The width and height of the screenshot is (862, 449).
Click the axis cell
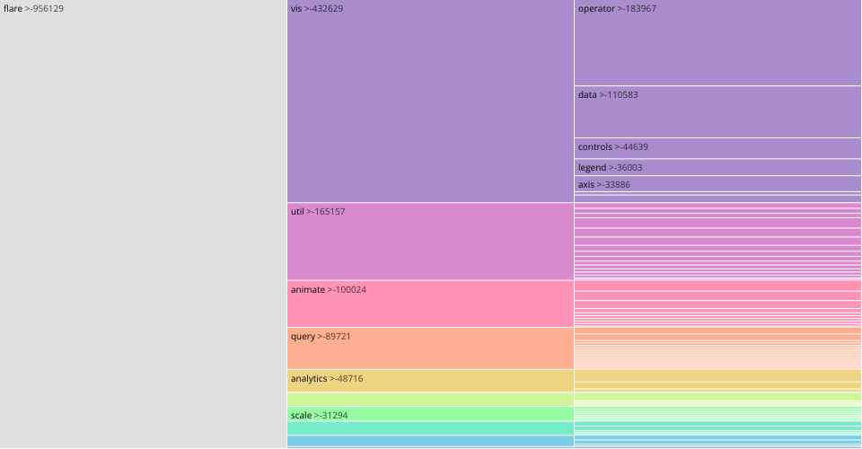717,184
